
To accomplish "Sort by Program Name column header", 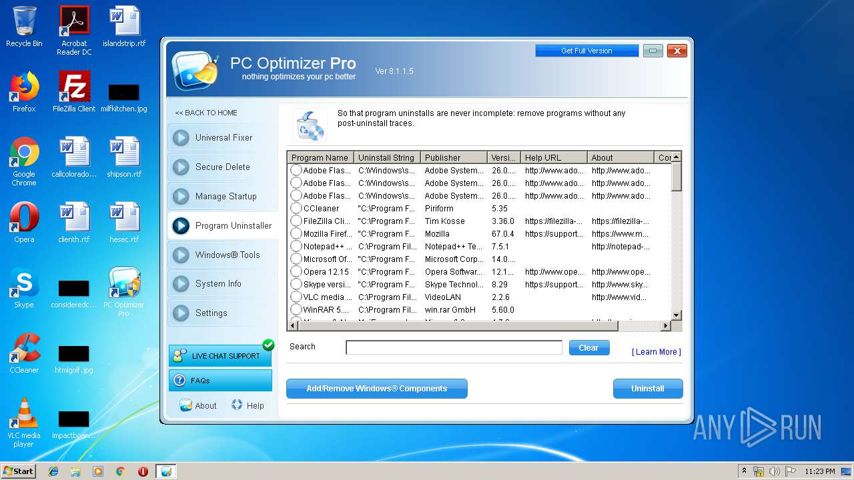I will (x=321, y=158).
